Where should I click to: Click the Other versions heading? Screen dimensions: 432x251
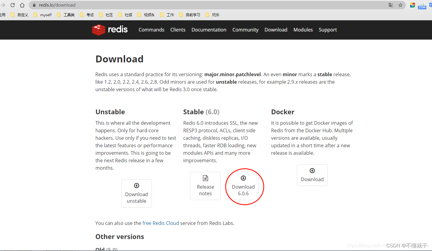pyautogui.click(x=120, y=237)
